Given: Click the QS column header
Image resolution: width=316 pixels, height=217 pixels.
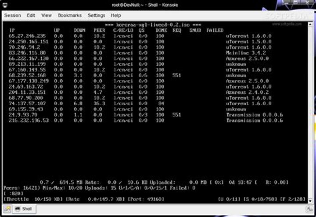Looking at the screenshot, I should (x=141, y=30).
